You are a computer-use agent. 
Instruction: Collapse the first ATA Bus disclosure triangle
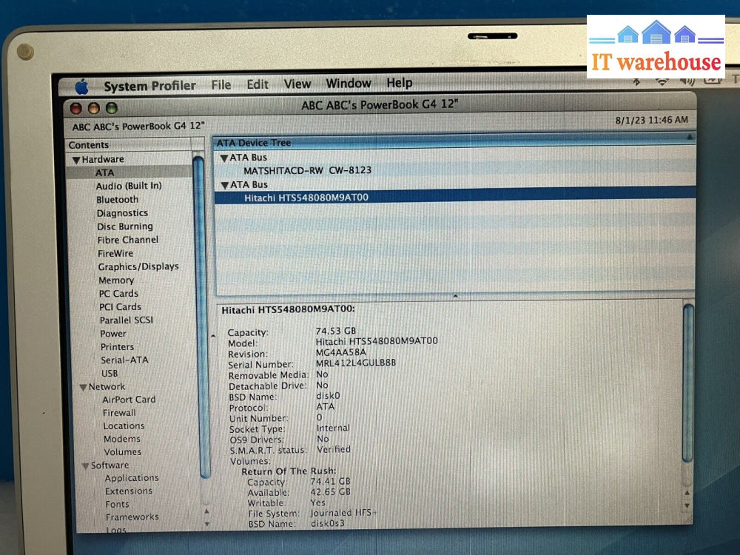tap(224, 158)
